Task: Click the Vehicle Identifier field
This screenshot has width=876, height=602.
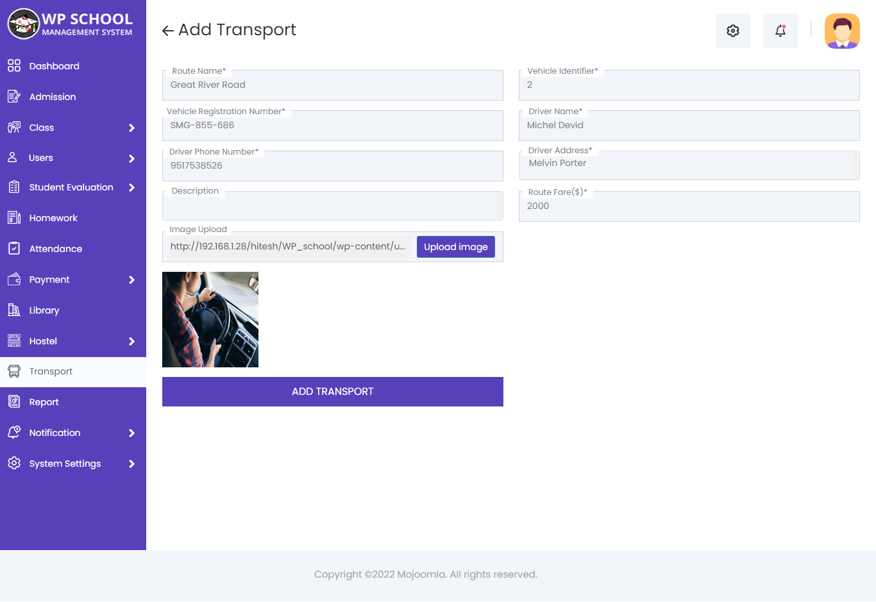Action: pos(689,85)
